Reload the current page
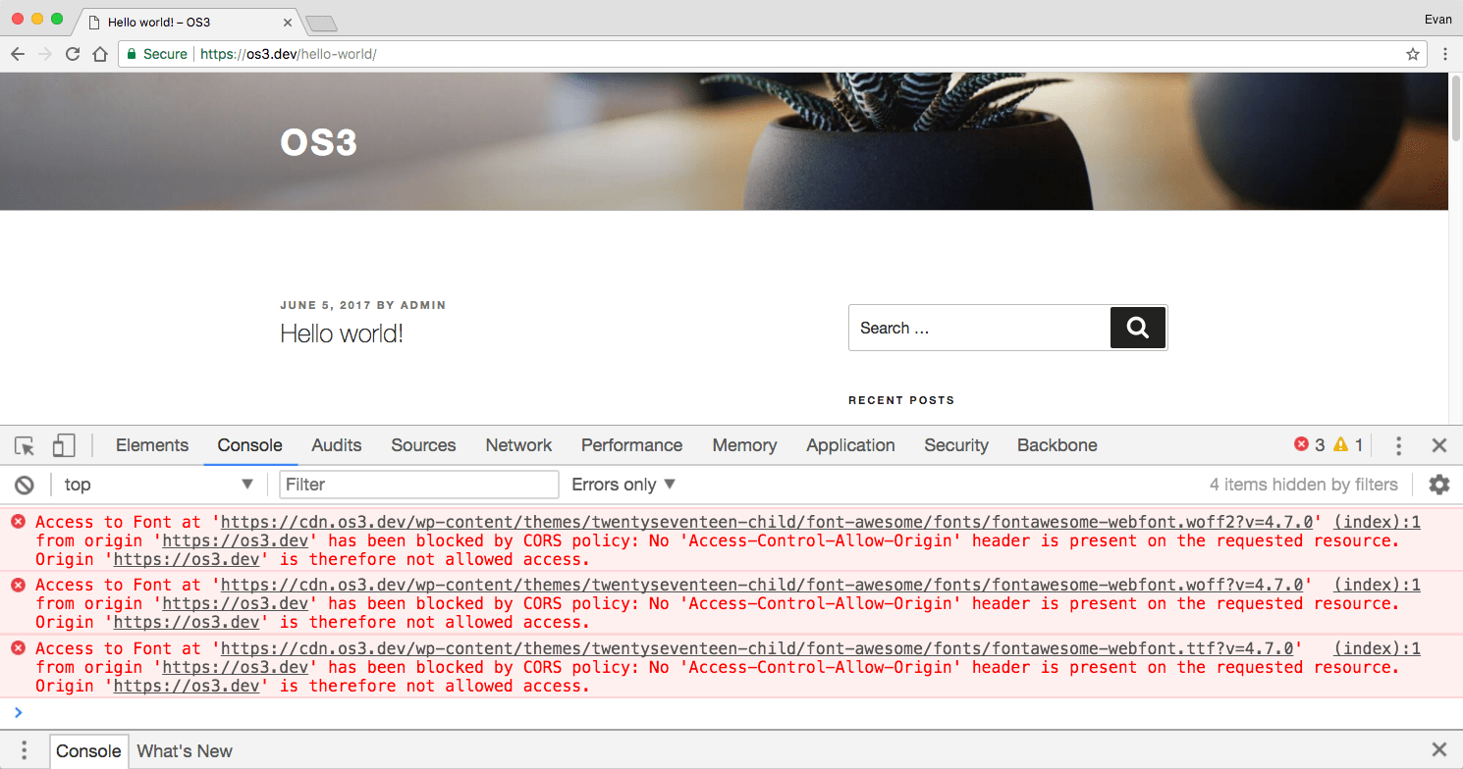This screenshot has height=769, width=1463. [72, 54]
